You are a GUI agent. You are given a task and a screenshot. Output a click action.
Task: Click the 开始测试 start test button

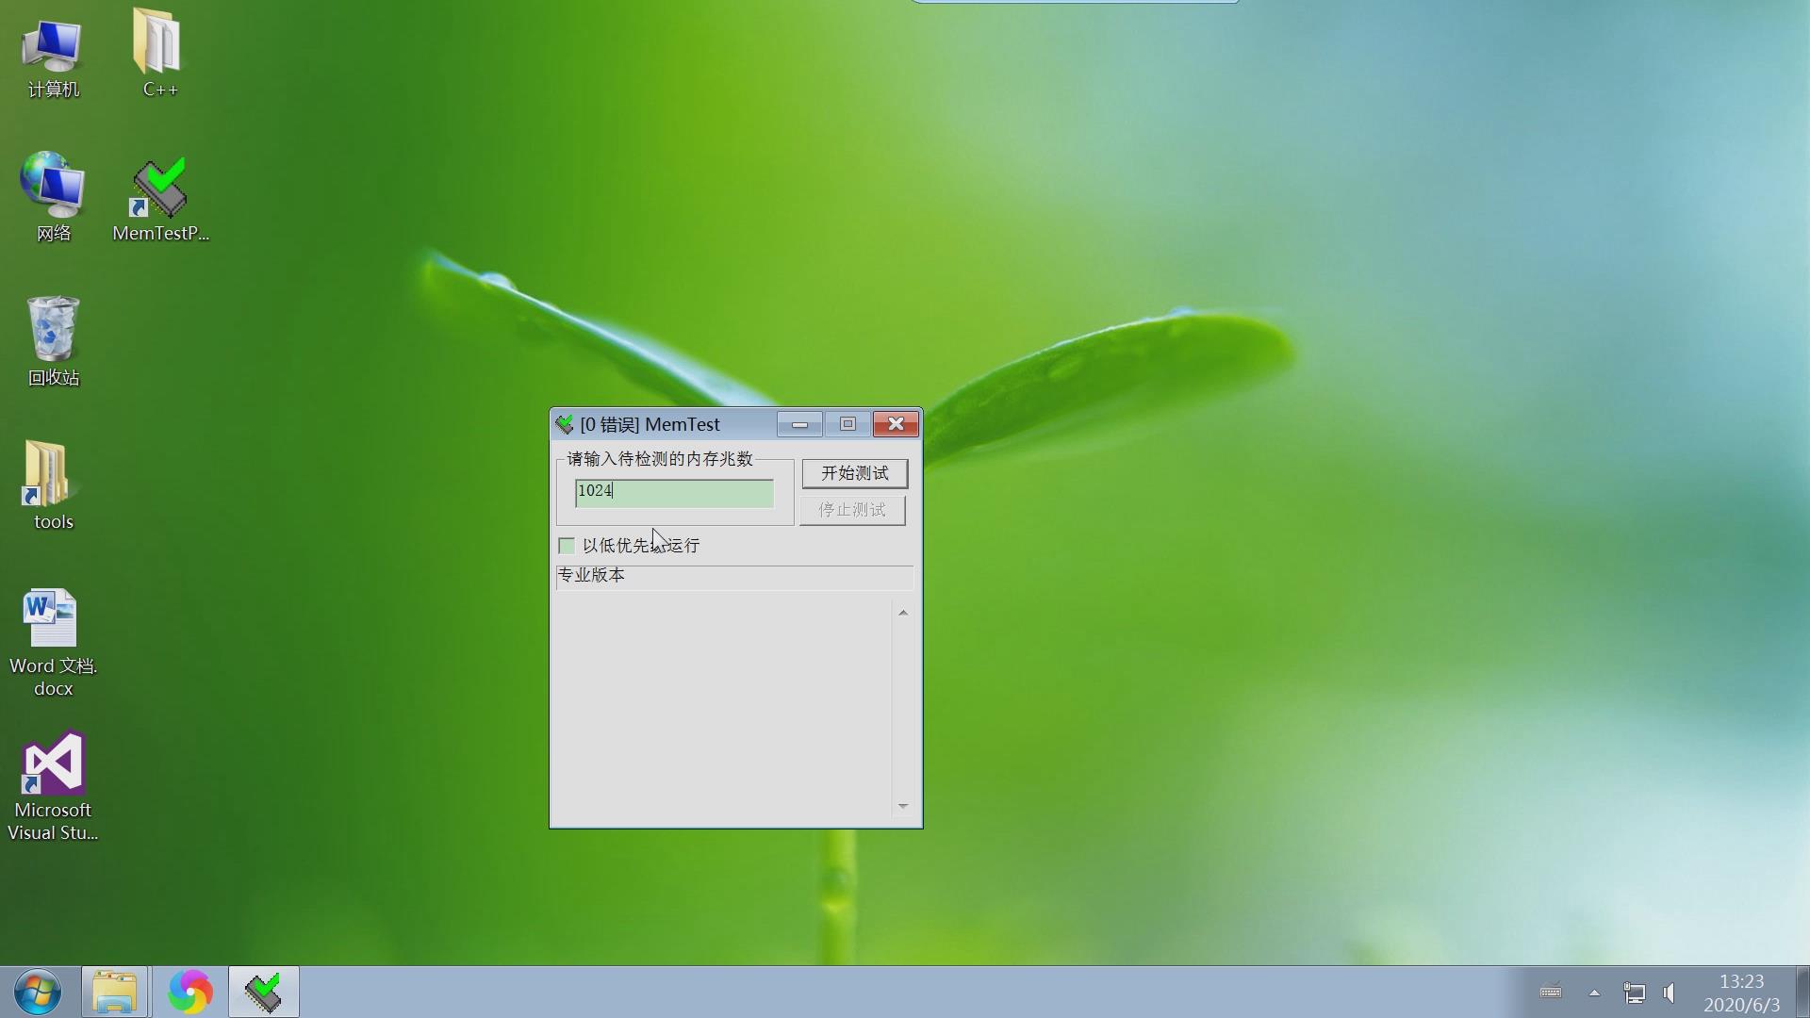click(x=854, y=473)
